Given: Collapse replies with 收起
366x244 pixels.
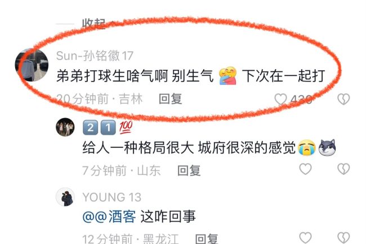Looking at the screenshot, I should pos(94,24).
